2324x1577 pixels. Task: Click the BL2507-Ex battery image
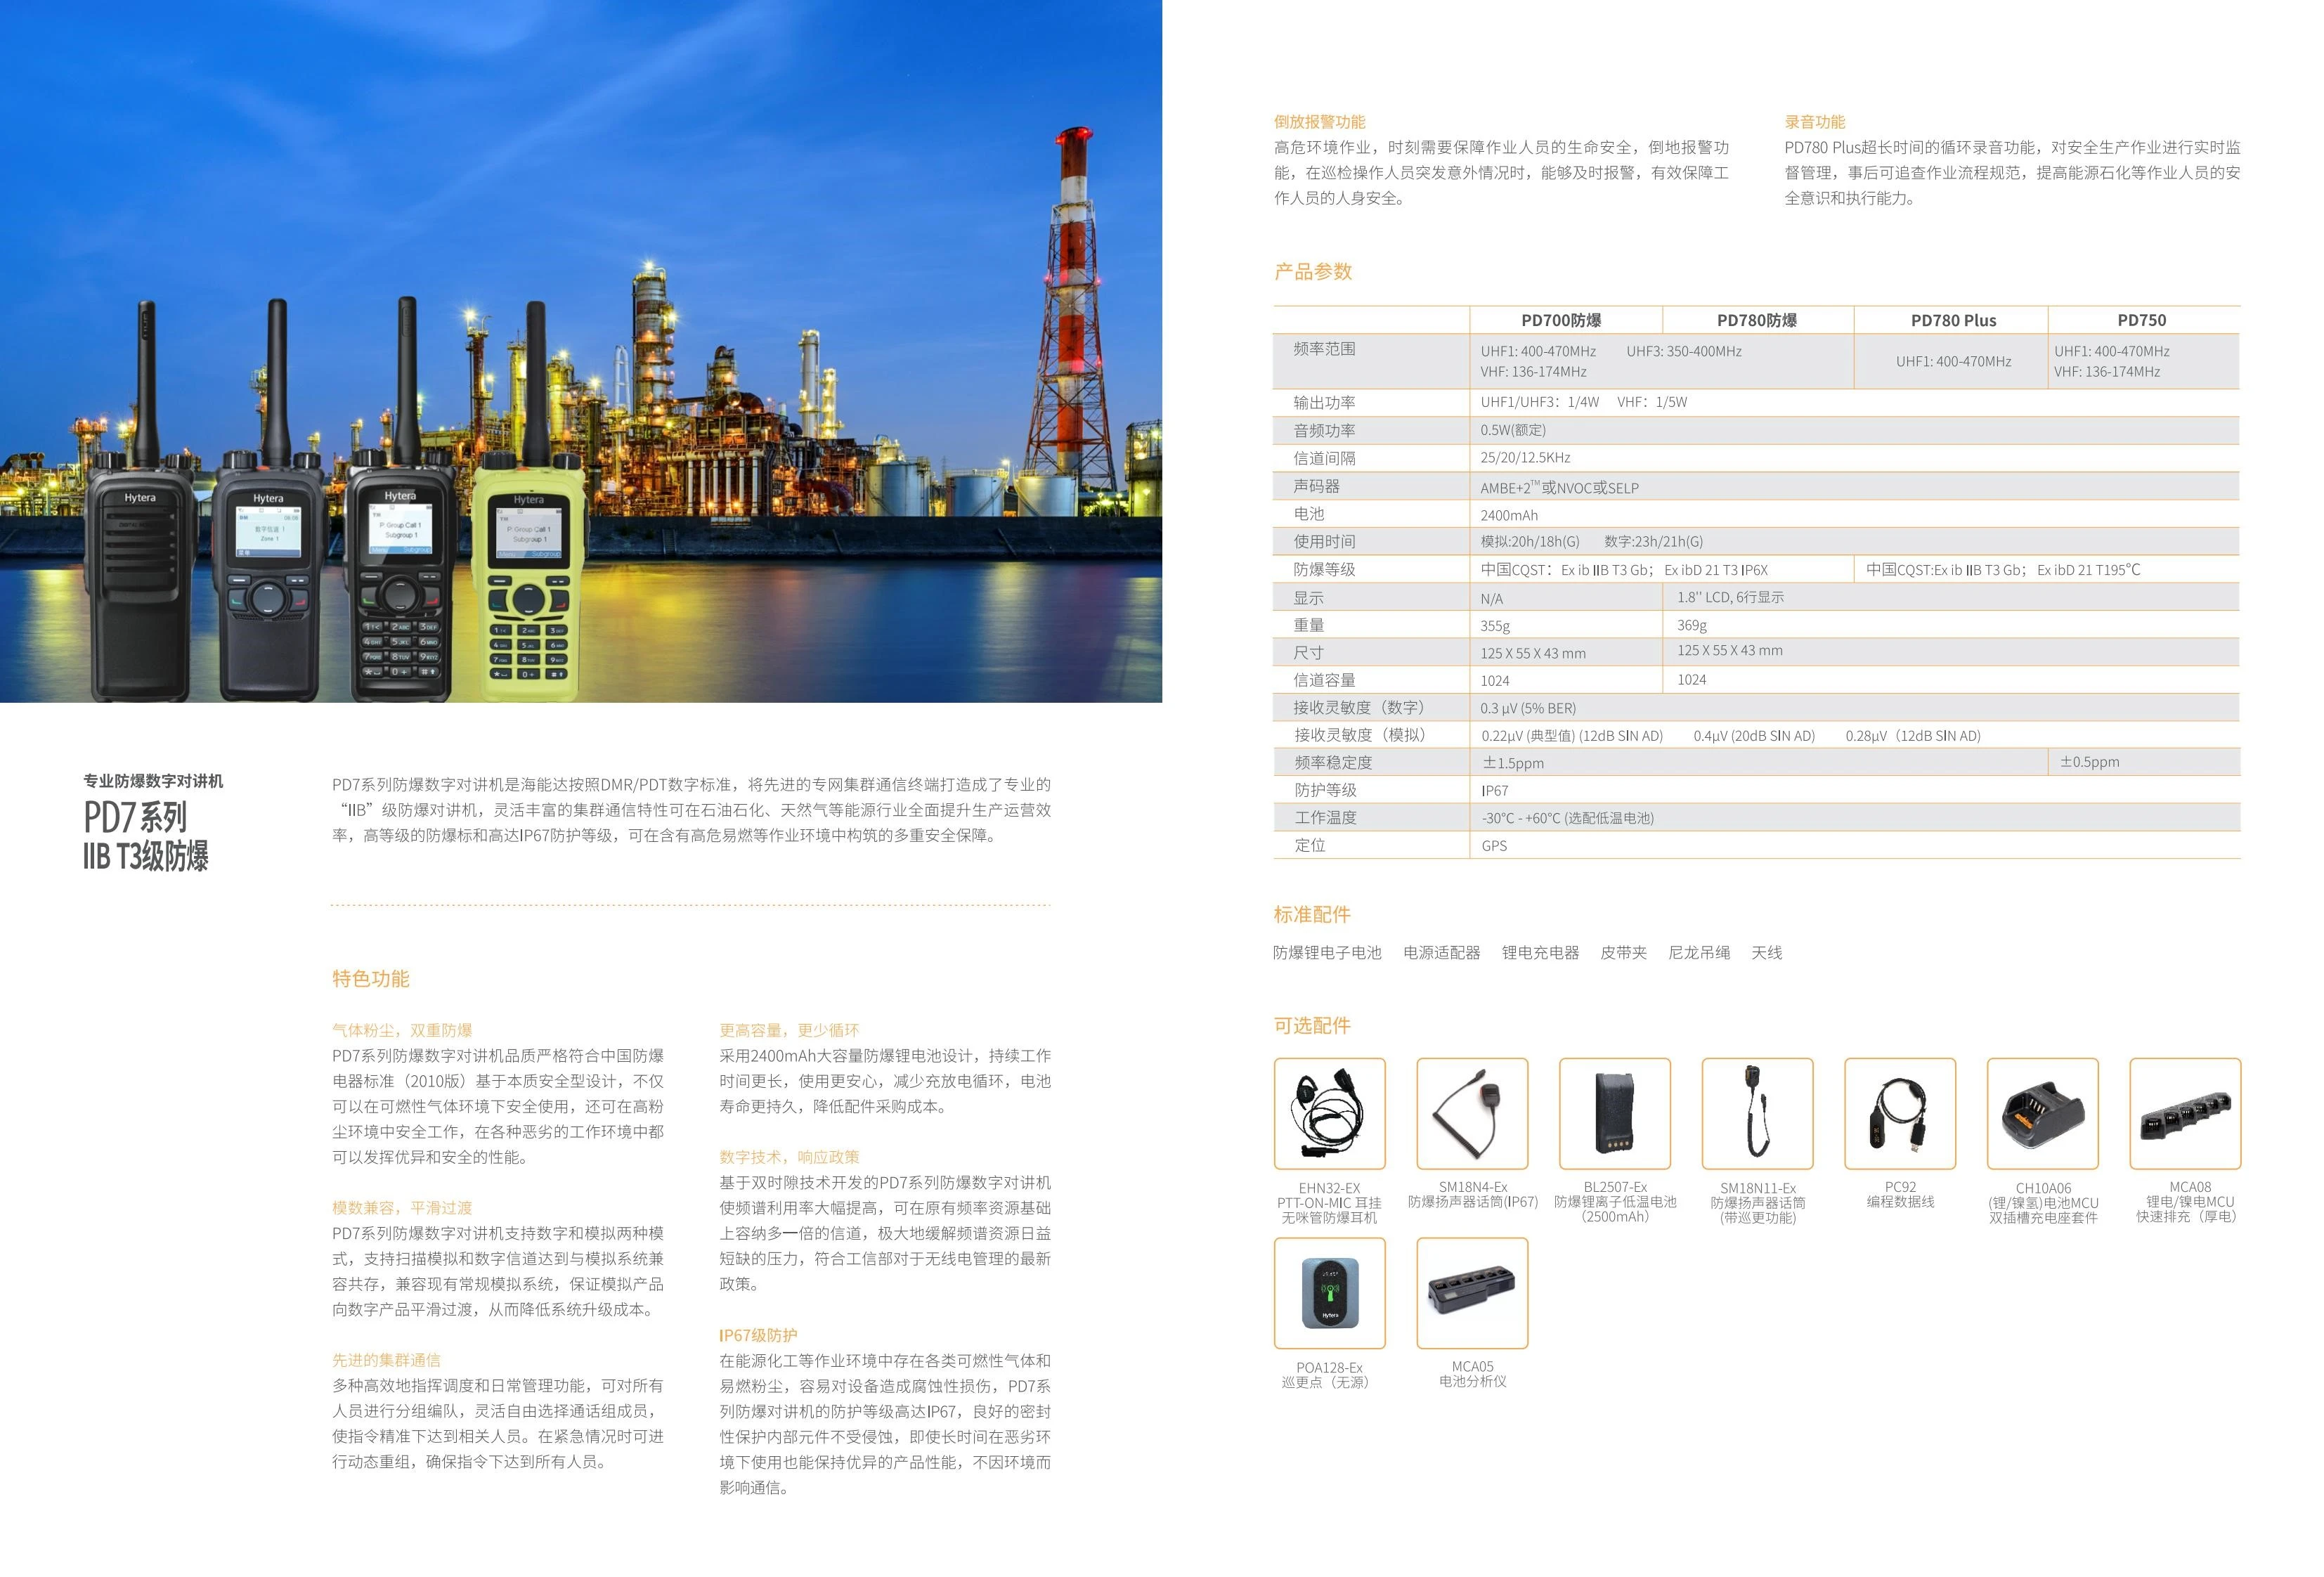pos(1614,1113)
